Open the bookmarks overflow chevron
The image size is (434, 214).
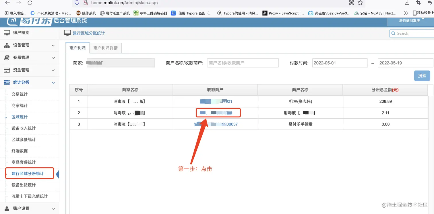406,13
